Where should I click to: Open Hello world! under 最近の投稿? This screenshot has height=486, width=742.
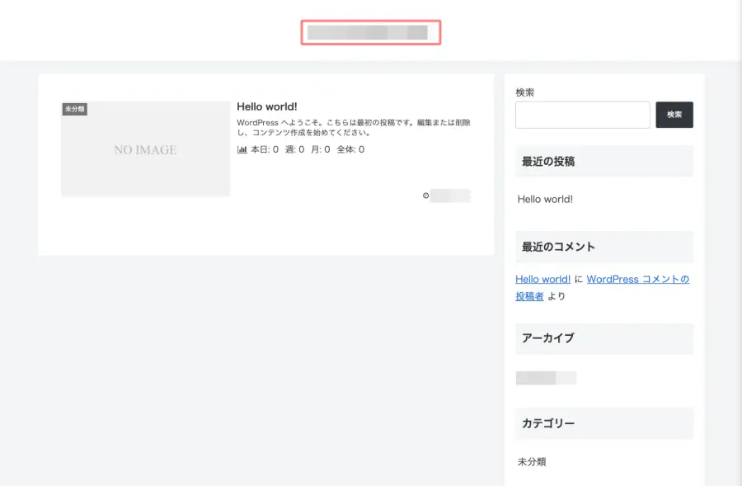click(x=543, y=199)
